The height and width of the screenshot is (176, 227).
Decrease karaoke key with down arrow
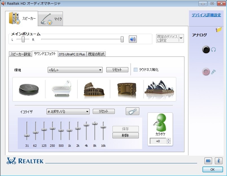coord(169,143)
